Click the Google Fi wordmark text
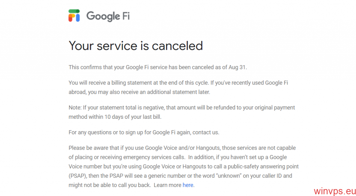Image resolution: width=356 pixels, height=196 pixels. click(x=108, y=16)
